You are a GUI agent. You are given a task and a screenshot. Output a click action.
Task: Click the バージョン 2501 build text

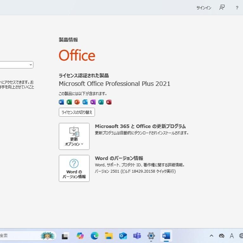(135, 171)
